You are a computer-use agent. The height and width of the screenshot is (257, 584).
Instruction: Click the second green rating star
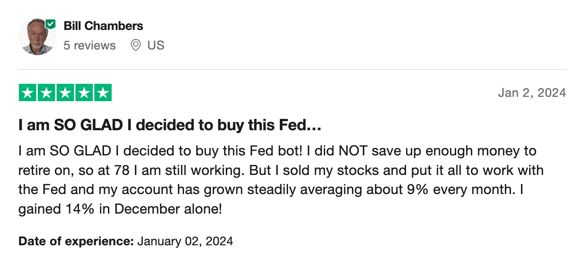pyautogui.click(x=47, y=92)
